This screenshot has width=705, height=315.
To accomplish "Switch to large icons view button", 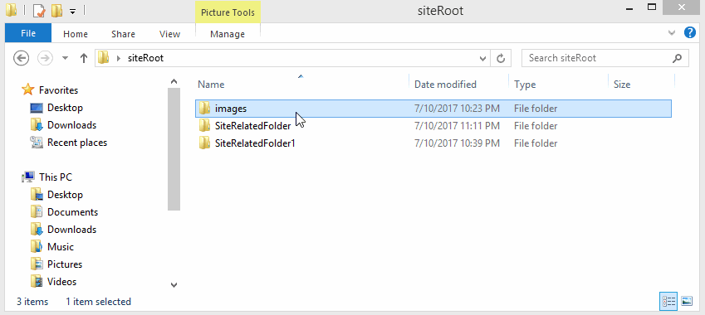I will click(687, 301).
